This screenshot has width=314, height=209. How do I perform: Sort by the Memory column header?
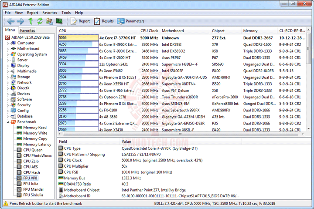coord(259,31)
